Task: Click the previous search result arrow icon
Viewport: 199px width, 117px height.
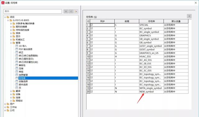Action: click(71, 11)
